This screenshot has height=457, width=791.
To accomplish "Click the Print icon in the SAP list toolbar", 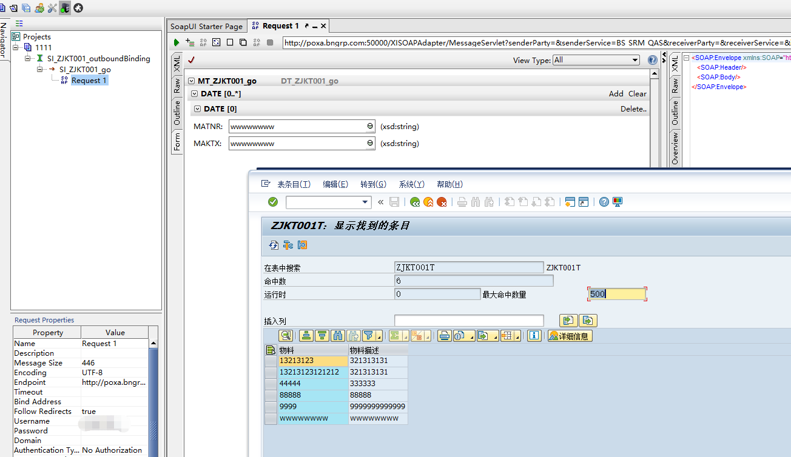I will tap(446, 335).
